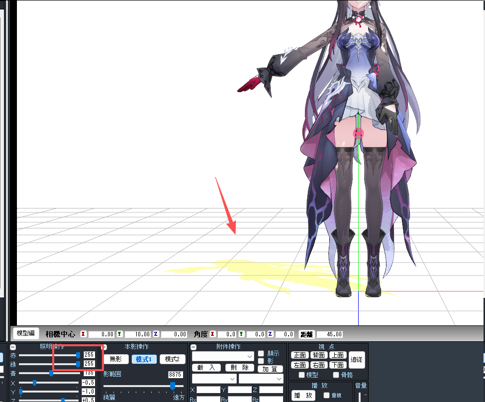The image size is (485, 402).
Task: Click the light X value field showing -0.5
Action: coord(89,383)
